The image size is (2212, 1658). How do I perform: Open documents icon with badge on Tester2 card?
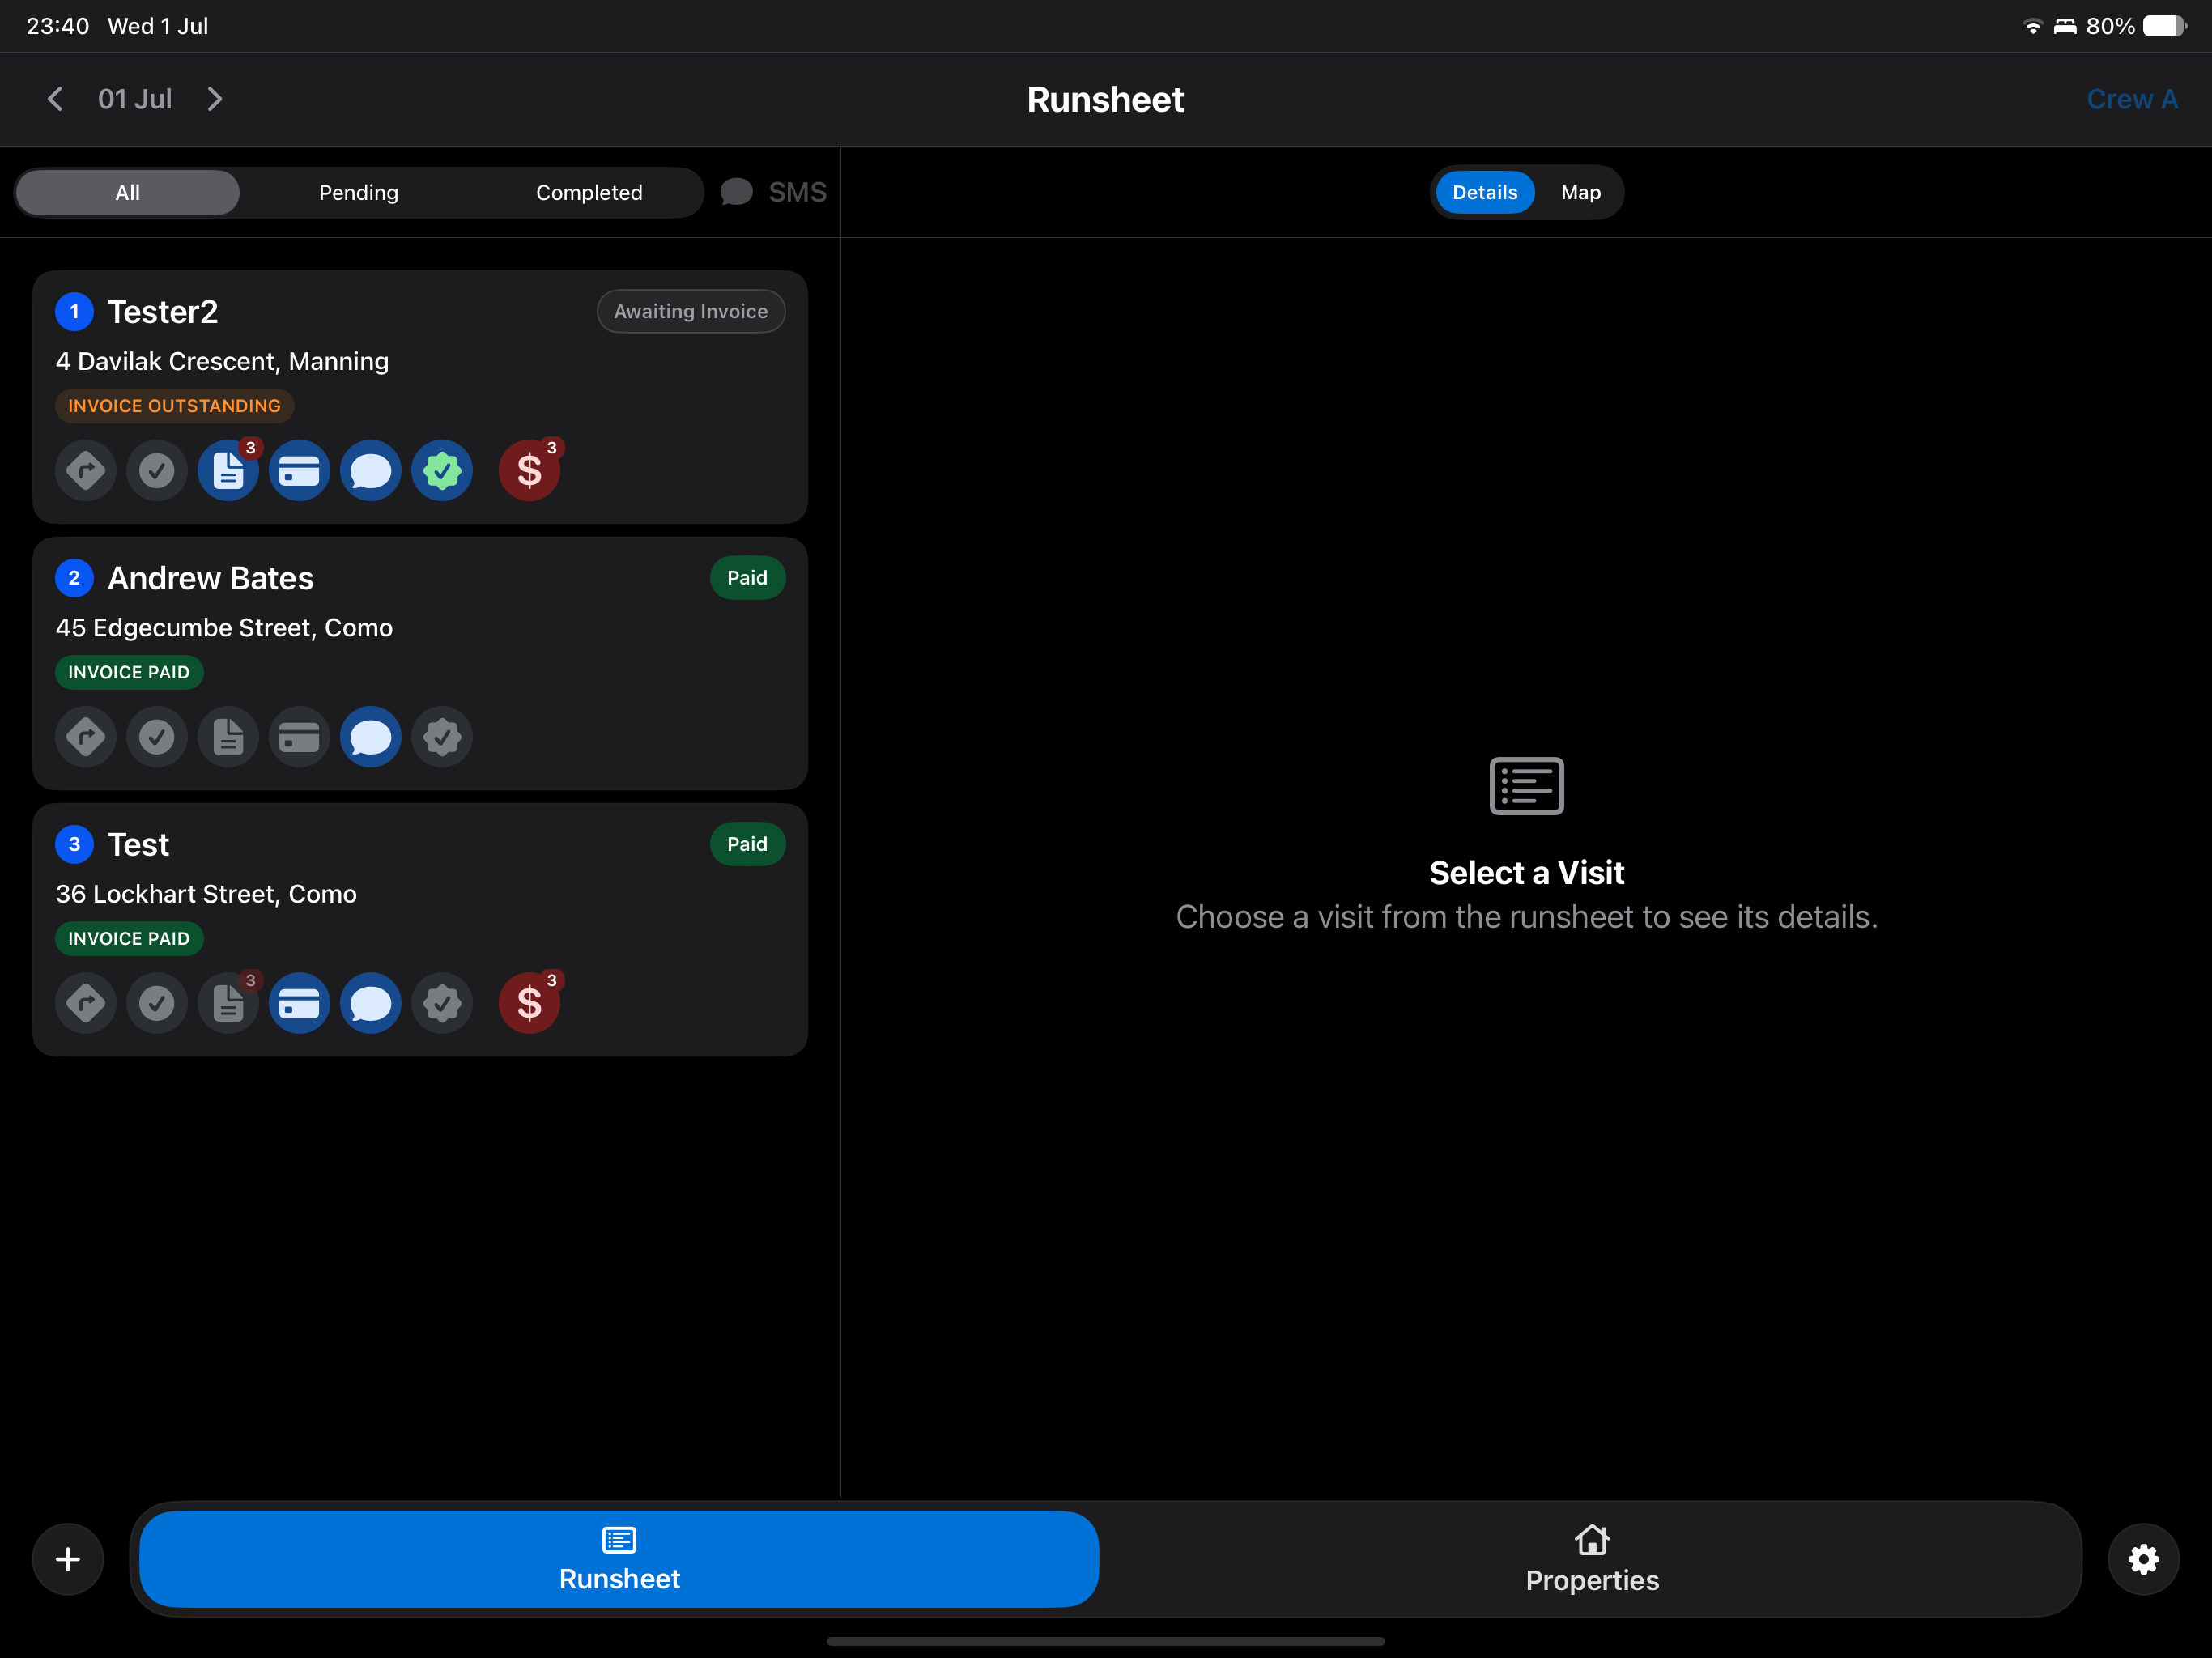[x=229, y=470]
